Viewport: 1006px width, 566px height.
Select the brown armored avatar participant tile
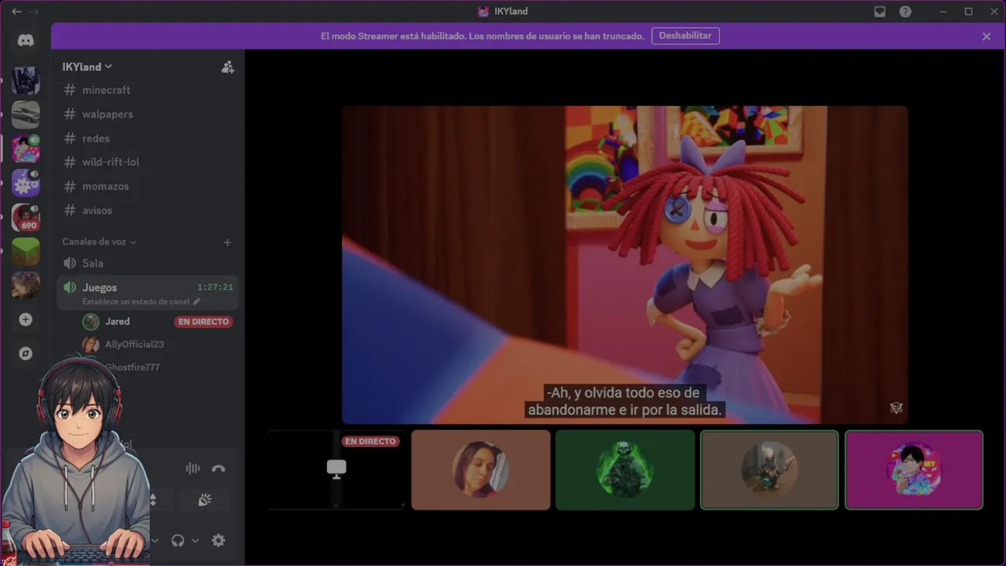pyautogui.click(x=769, y=469)
